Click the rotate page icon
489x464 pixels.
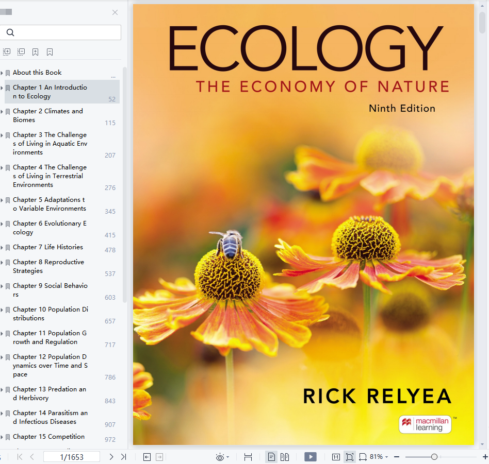363,457
